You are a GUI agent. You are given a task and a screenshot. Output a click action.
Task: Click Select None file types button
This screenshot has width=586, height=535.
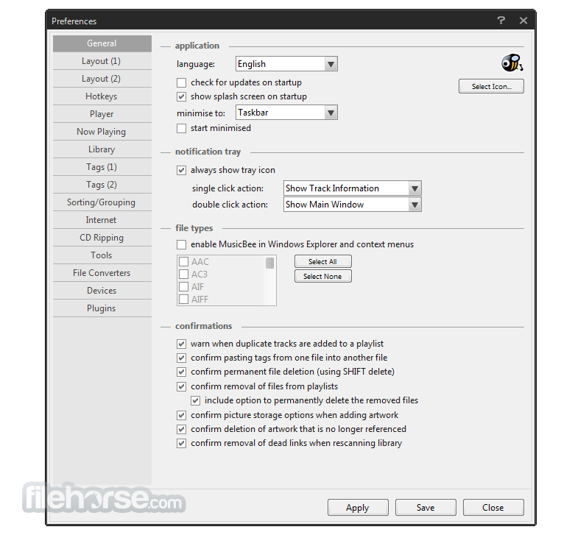tap(322, 277)
